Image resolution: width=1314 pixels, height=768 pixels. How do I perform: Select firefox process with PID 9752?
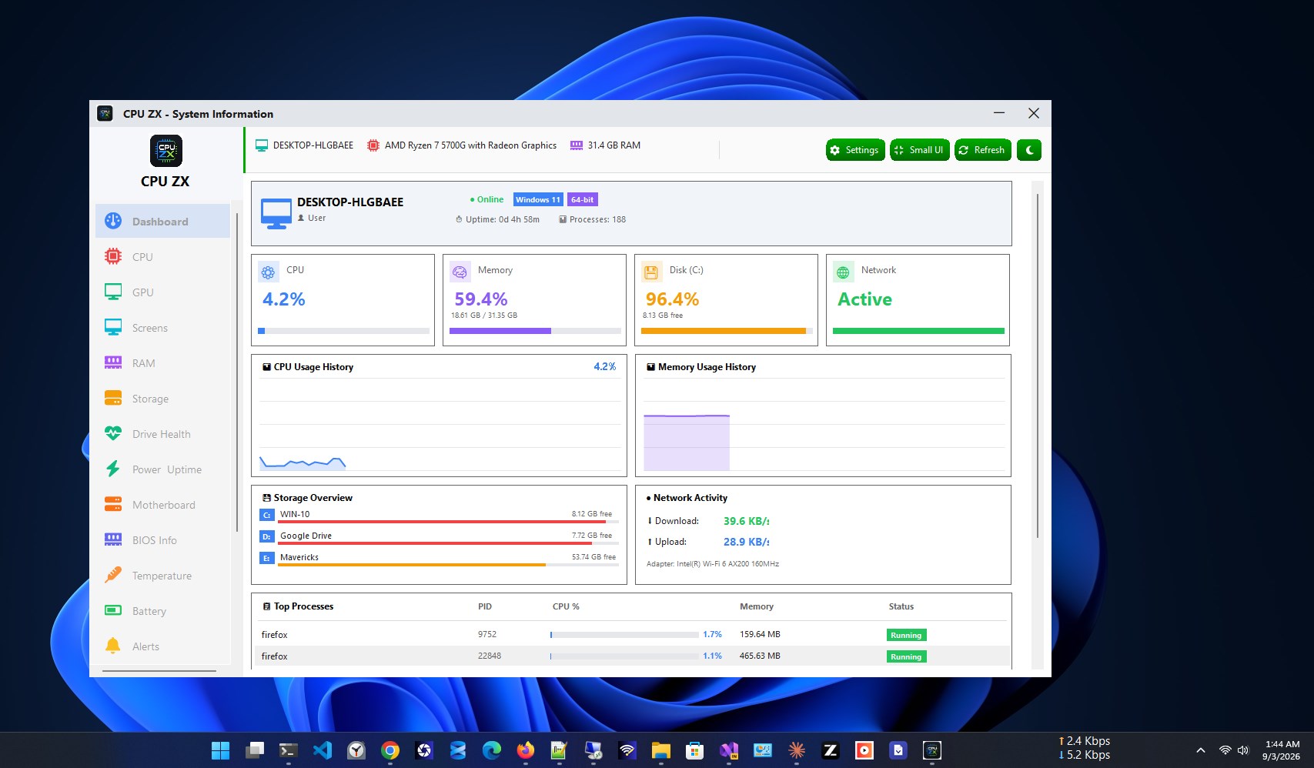(x=632, y=635)
